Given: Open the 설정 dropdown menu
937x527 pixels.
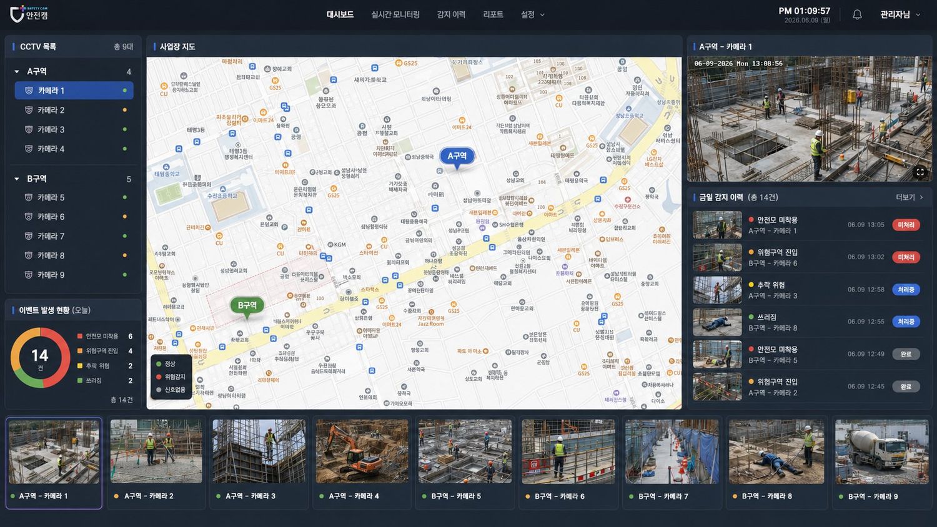Looking at the screenshot, I should [x=533, y=14].
